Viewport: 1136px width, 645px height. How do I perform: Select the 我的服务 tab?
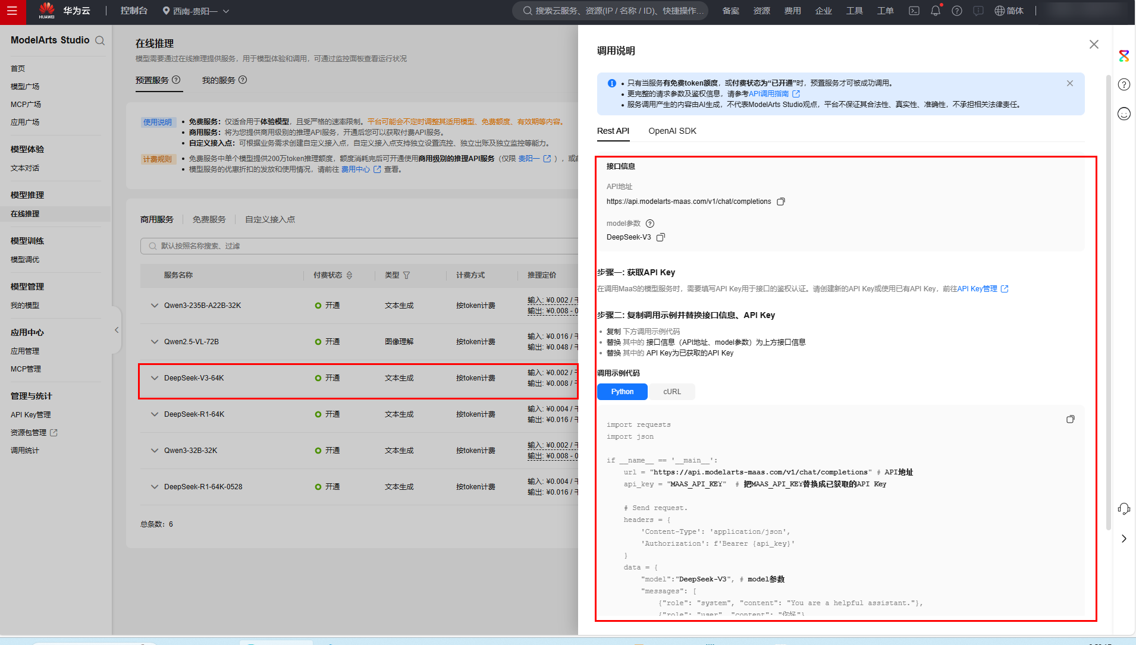(218, 80)
